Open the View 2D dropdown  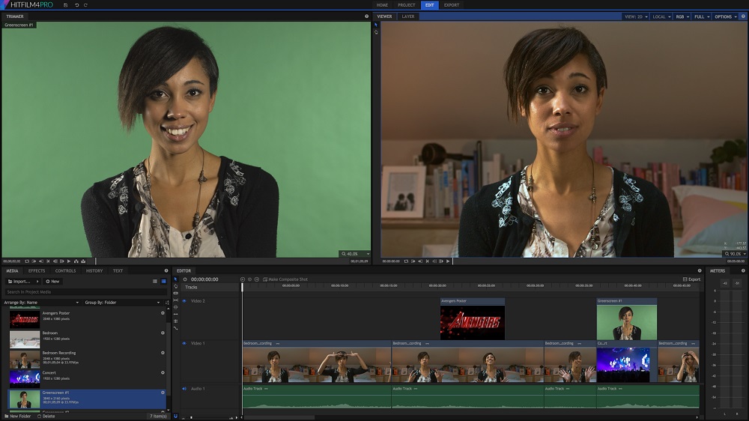pos(636,16)
